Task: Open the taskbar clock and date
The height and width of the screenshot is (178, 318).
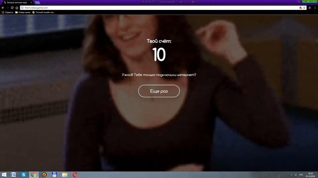Action: pyautogui.click(x=310, y=175)
